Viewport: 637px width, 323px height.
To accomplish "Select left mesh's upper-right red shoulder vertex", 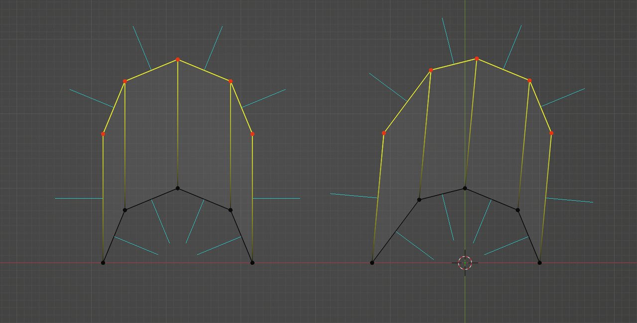I will [230, 81].
